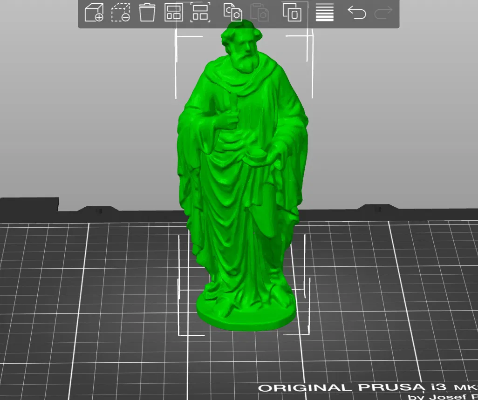This screenshot has height=400, width=478.
Task: Click 'ORIGINAL PRUSA i3' bed label
Action: pyautogui.click(x=353, y=387)
